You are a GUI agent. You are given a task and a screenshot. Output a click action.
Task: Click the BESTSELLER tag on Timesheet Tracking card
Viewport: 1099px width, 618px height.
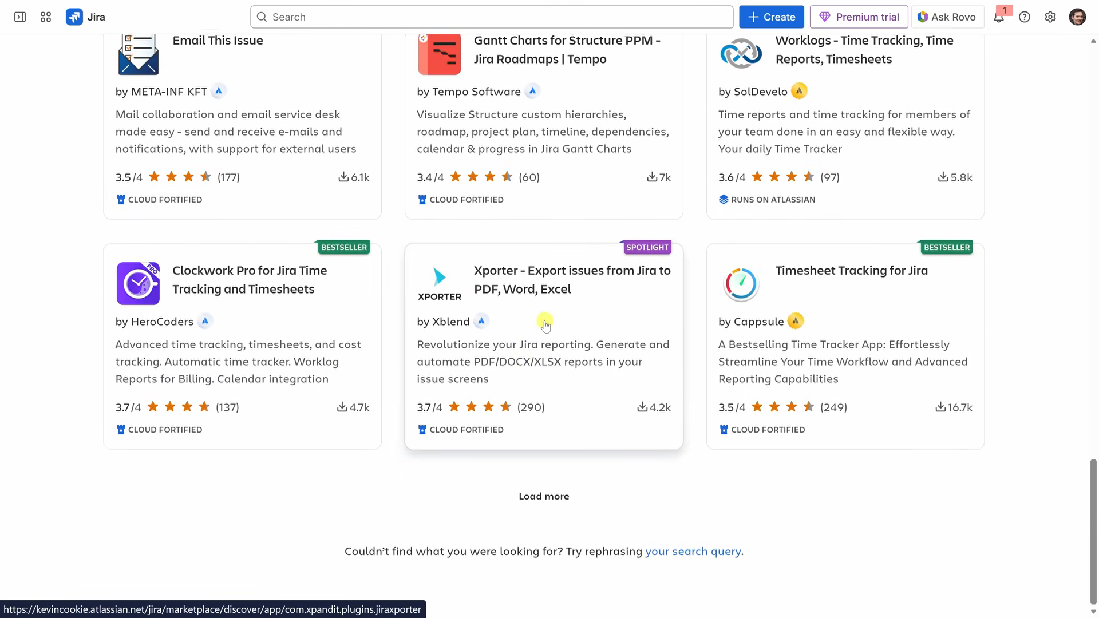pyautogui.click(x=947, y=247)
